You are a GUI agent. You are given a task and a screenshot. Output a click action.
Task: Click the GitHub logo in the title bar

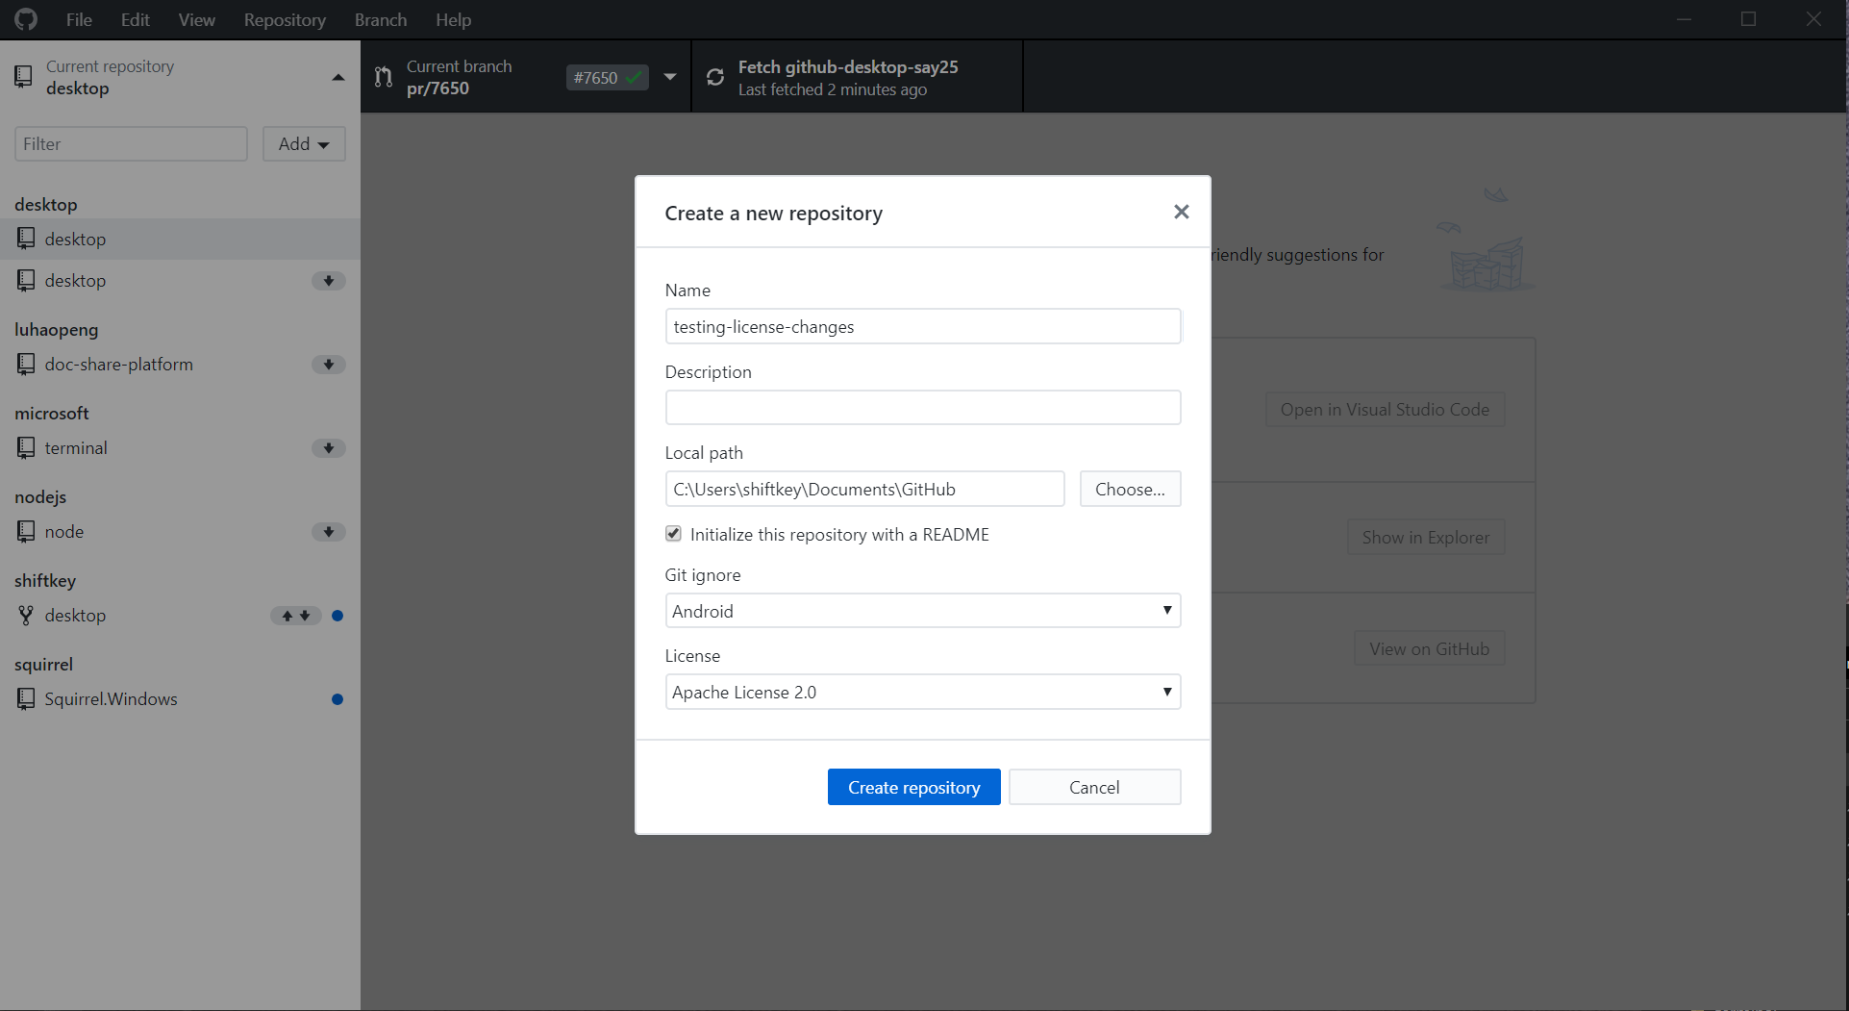25,18
